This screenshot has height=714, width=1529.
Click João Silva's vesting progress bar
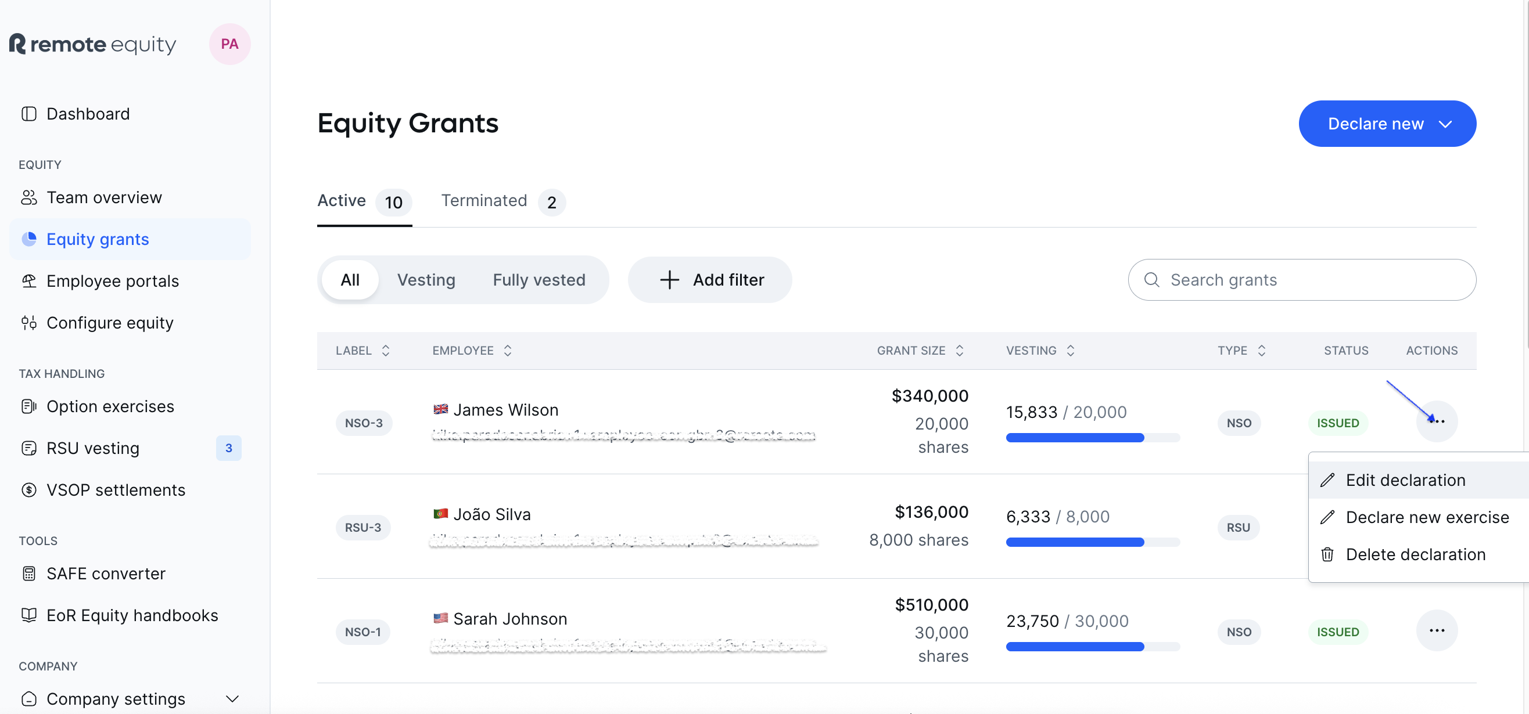pyautogui.click(x=1093, y=542)
